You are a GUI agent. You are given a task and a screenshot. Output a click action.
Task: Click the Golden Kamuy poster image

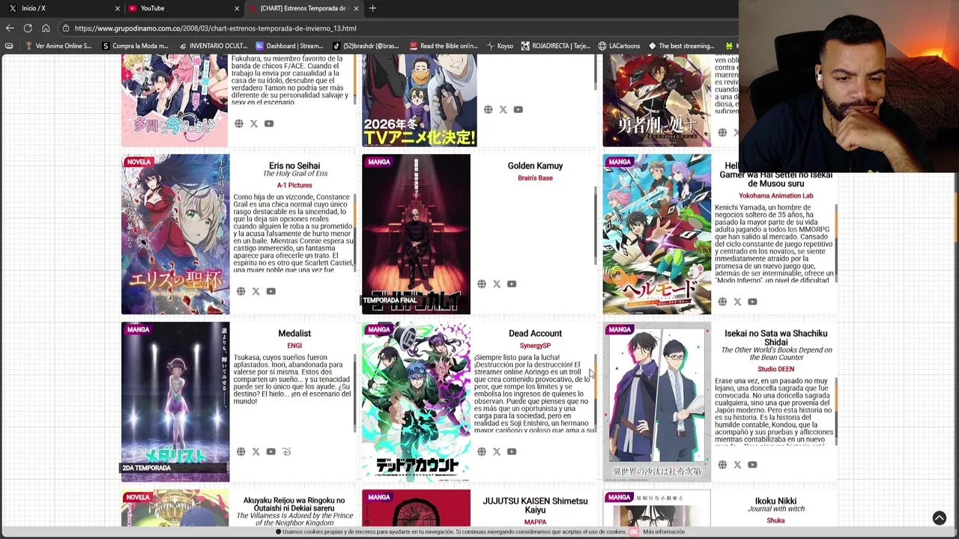[416, 234]
